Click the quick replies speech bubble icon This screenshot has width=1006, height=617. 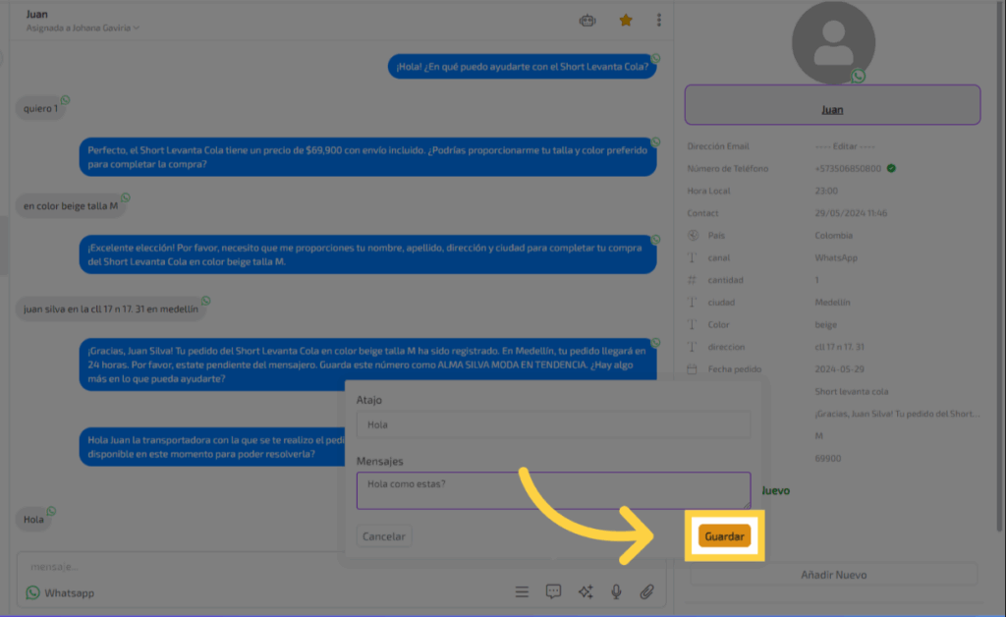pos(553,591)
